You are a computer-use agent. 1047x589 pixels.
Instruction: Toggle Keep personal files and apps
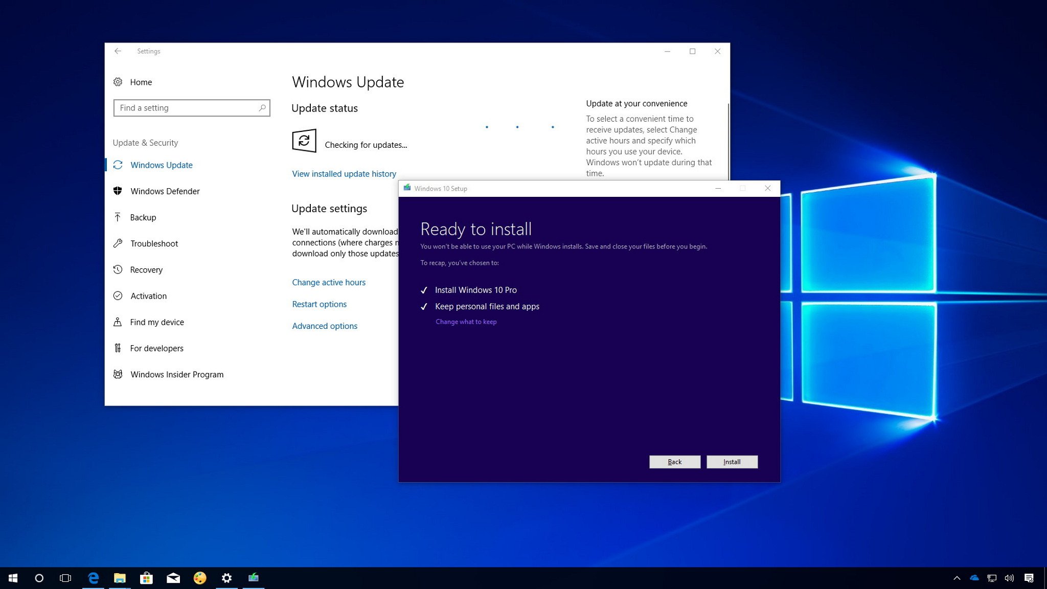425,306
